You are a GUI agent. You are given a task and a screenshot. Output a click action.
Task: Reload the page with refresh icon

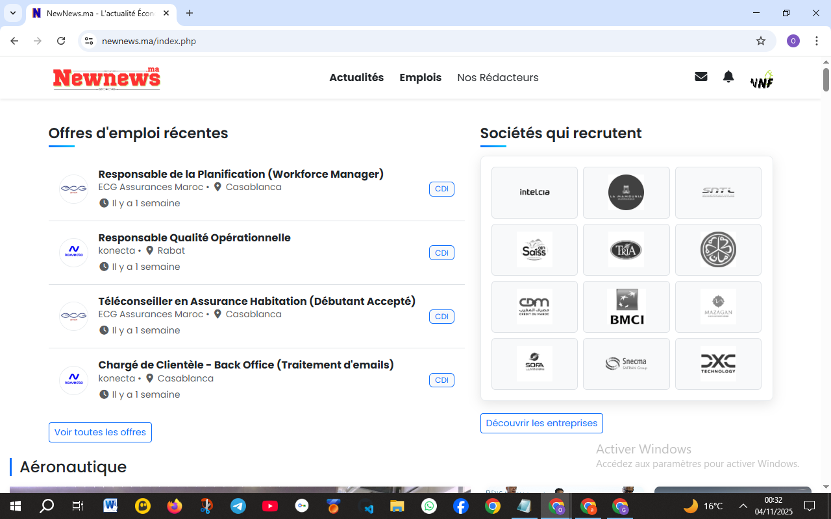pos(61,41)
